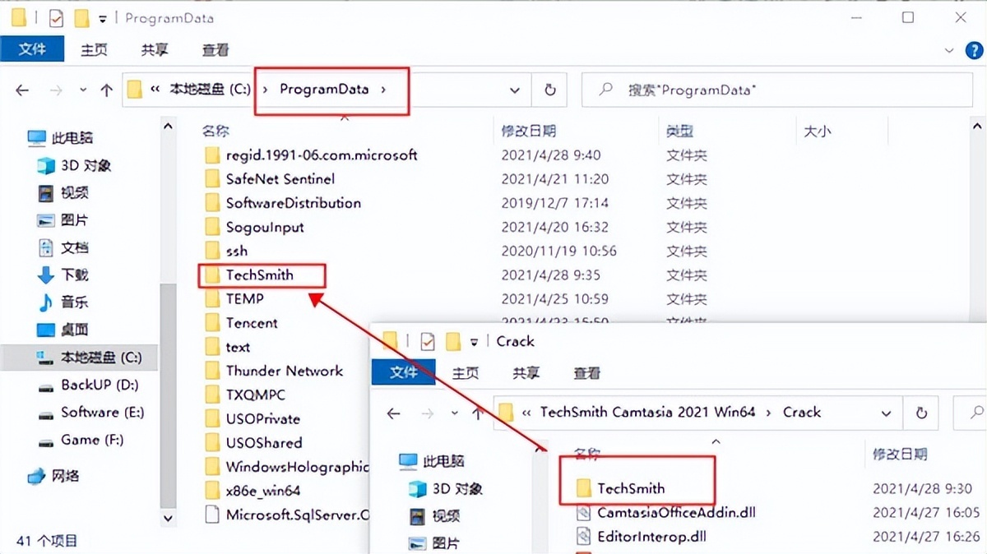
Task: Select the Tencent folder
Action: [241, 323]
